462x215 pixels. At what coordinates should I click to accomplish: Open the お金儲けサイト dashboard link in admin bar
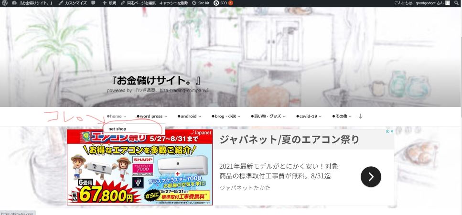tap(32, 3)
